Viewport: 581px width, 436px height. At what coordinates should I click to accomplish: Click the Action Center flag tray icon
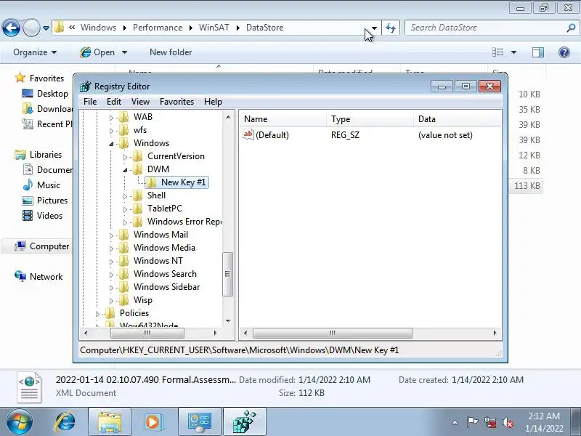click(472, 422)
